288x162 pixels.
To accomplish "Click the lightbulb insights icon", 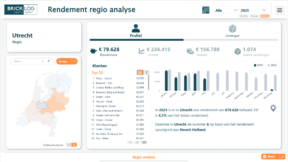I will [273, 108].
